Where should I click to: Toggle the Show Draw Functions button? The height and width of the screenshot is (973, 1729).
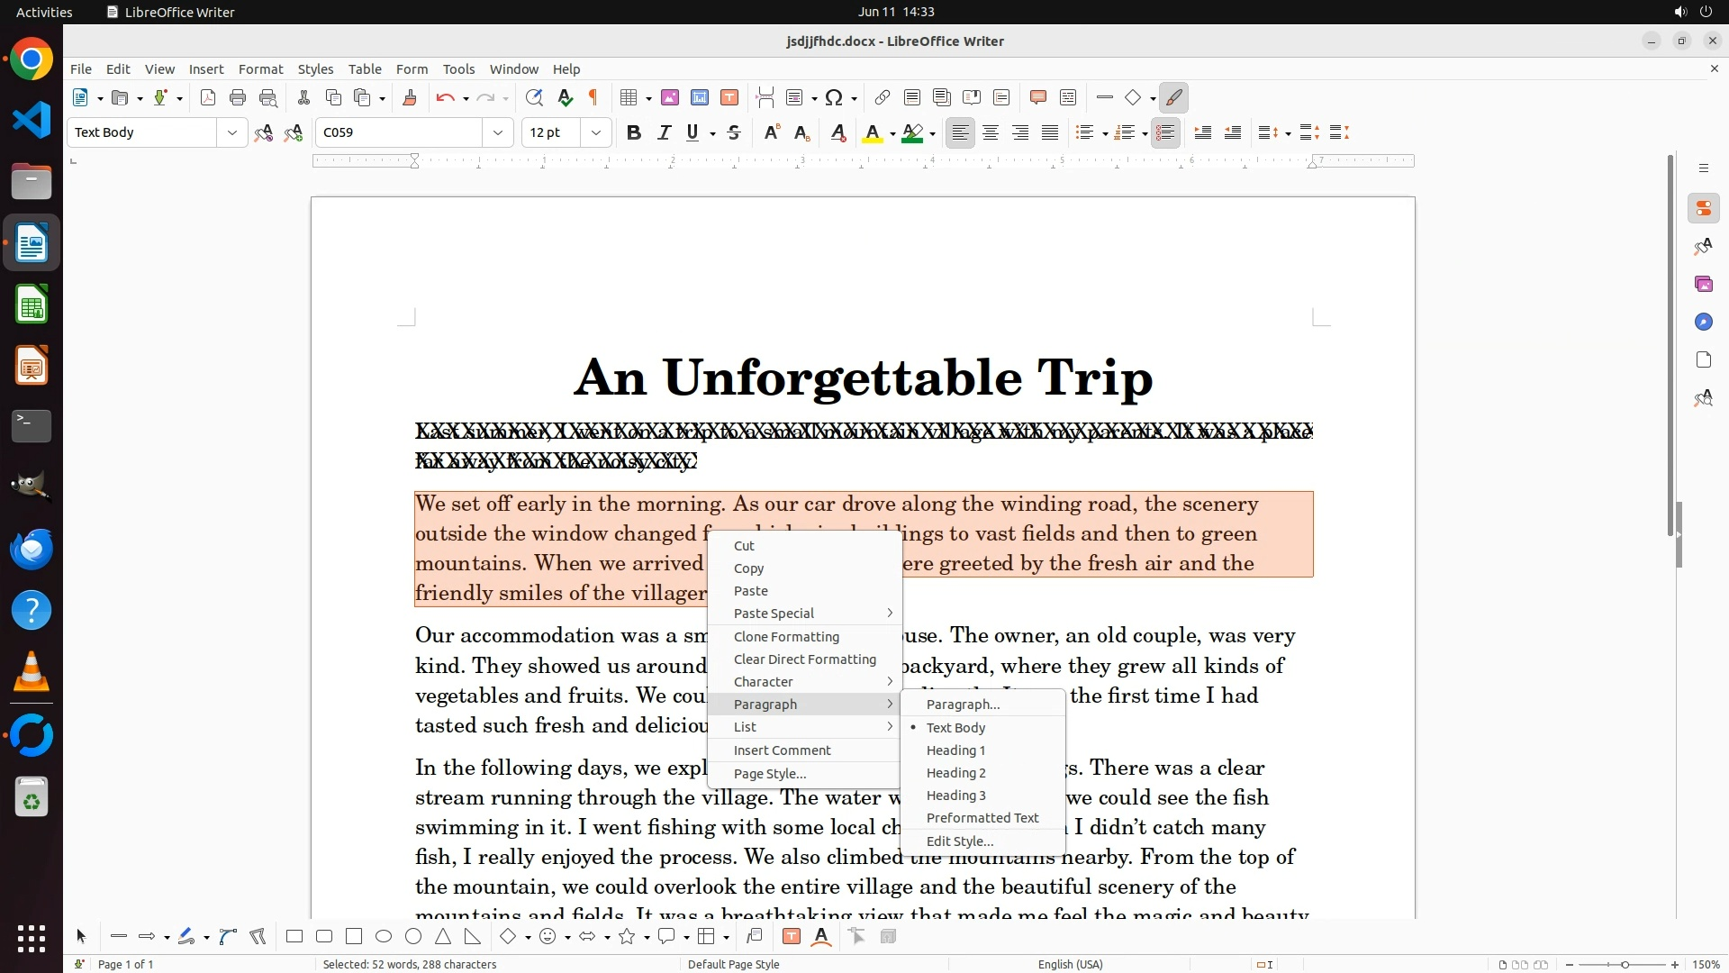(1173, 97)
